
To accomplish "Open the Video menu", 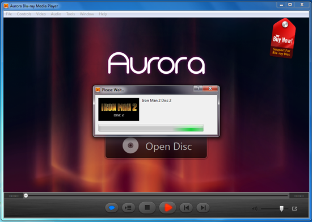I will [41, 14].
